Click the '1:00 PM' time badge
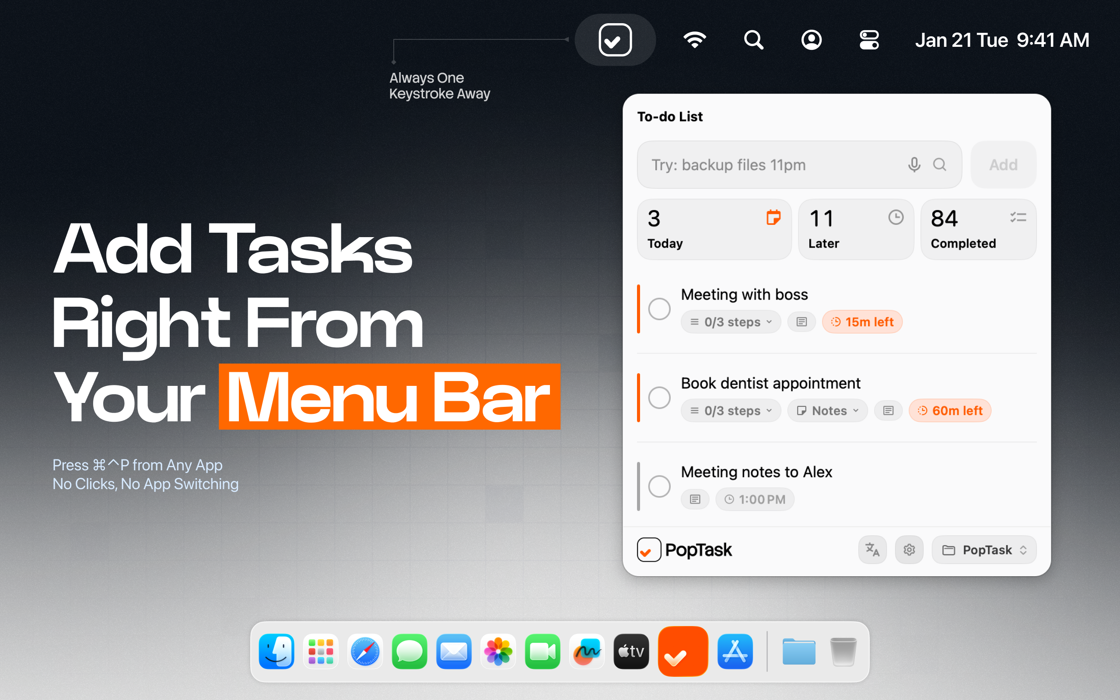Image resolution: width=1120 pixels, height=700 pixels. 755,500
